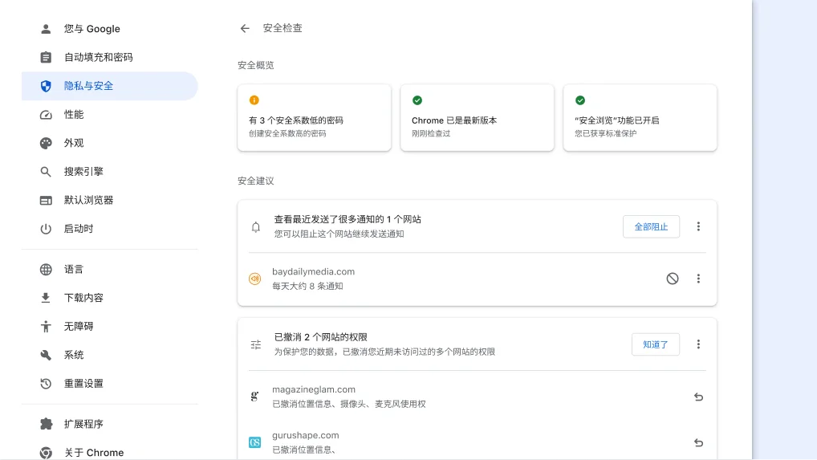The image size is (817, 460).
Task: Click the 全部阻止 button
Action: pyautogui.click(x=651, y=226)
